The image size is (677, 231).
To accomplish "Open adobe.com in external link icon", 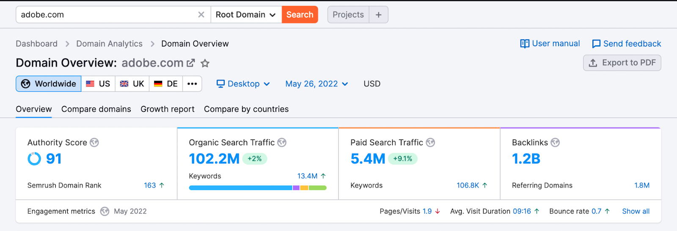I will pos(191,63).
